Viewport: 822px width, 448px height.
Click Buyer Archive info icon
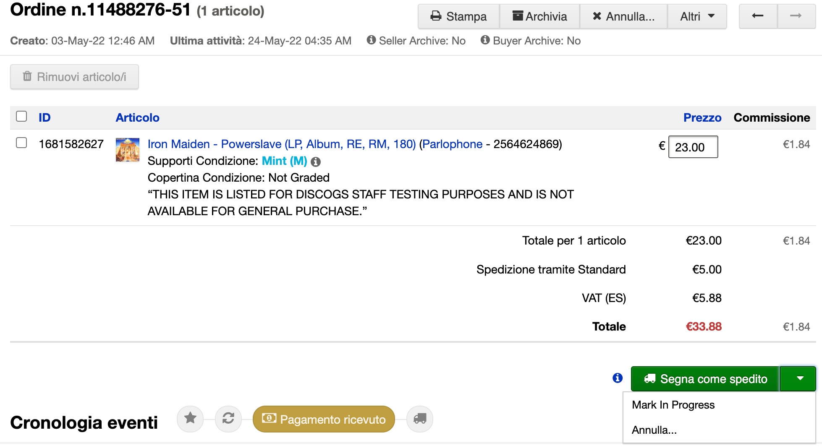coord(485,40)
